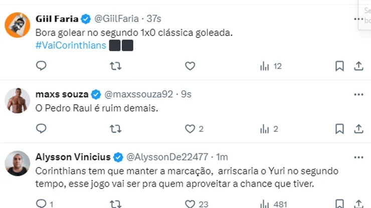The height and width of the screenshot is (208, 371).
Task: Retweet maxs souza's post
Action: 115,129
